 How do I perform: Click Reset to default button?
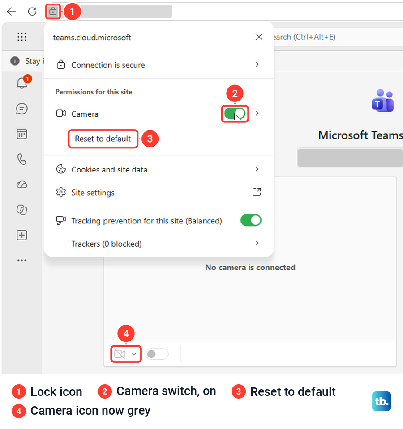(x=103, y=139)
